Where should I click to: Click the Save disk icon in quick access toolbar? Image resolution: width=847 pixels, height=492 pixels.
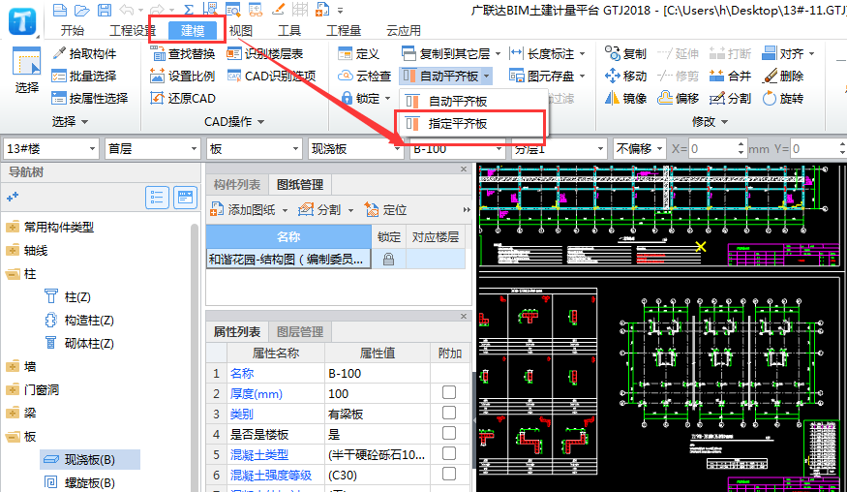click(x=105, y=10)
